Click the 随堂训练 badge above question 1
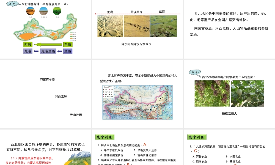This screenshot has height=165, width=275. [x=105, y=137]
